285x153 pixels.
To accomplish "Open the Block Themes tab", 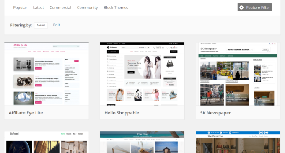I will pyautogui.click(x=116, y=8).
